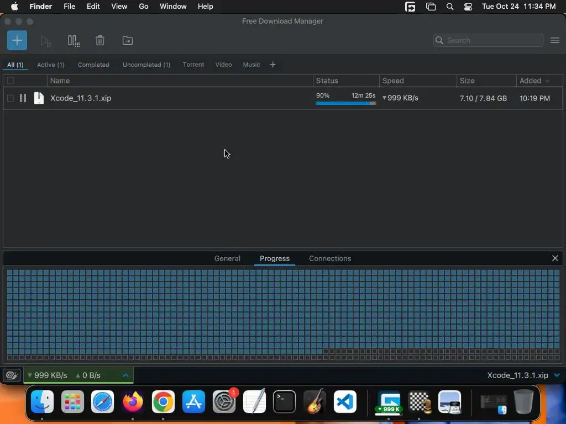566x424 pixels.
Task: Click the 7.10 / 7.84 GB size
Action: coord(483,98)
